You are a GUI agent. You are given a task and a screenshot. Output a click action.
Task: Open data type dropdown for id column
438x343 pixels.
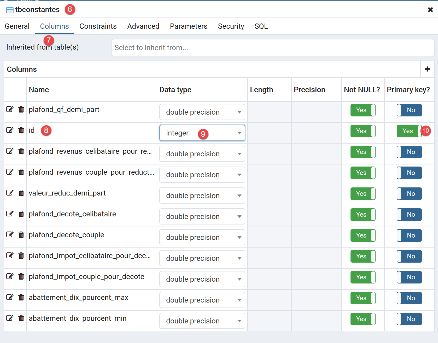(x=202, y=133)
